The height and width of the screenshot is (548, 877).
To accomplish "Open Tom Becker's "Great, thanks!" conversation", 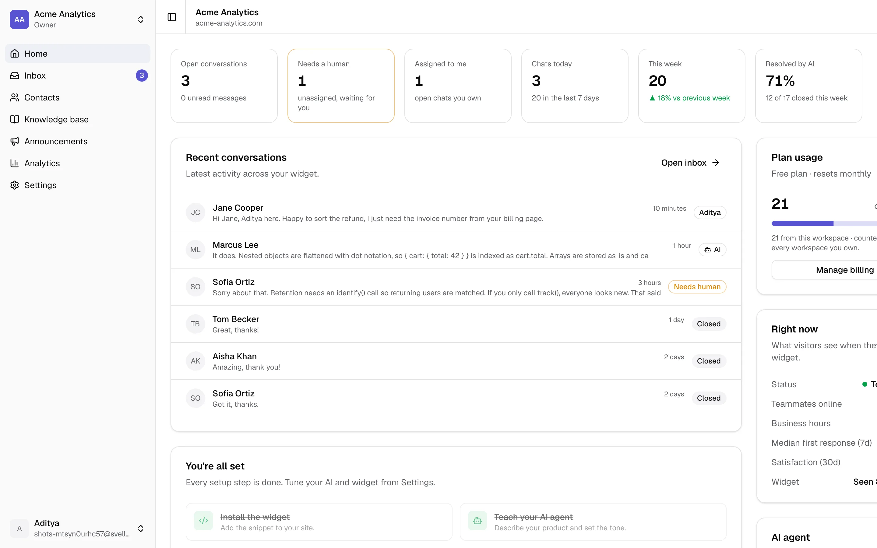I will pos(456,324).
